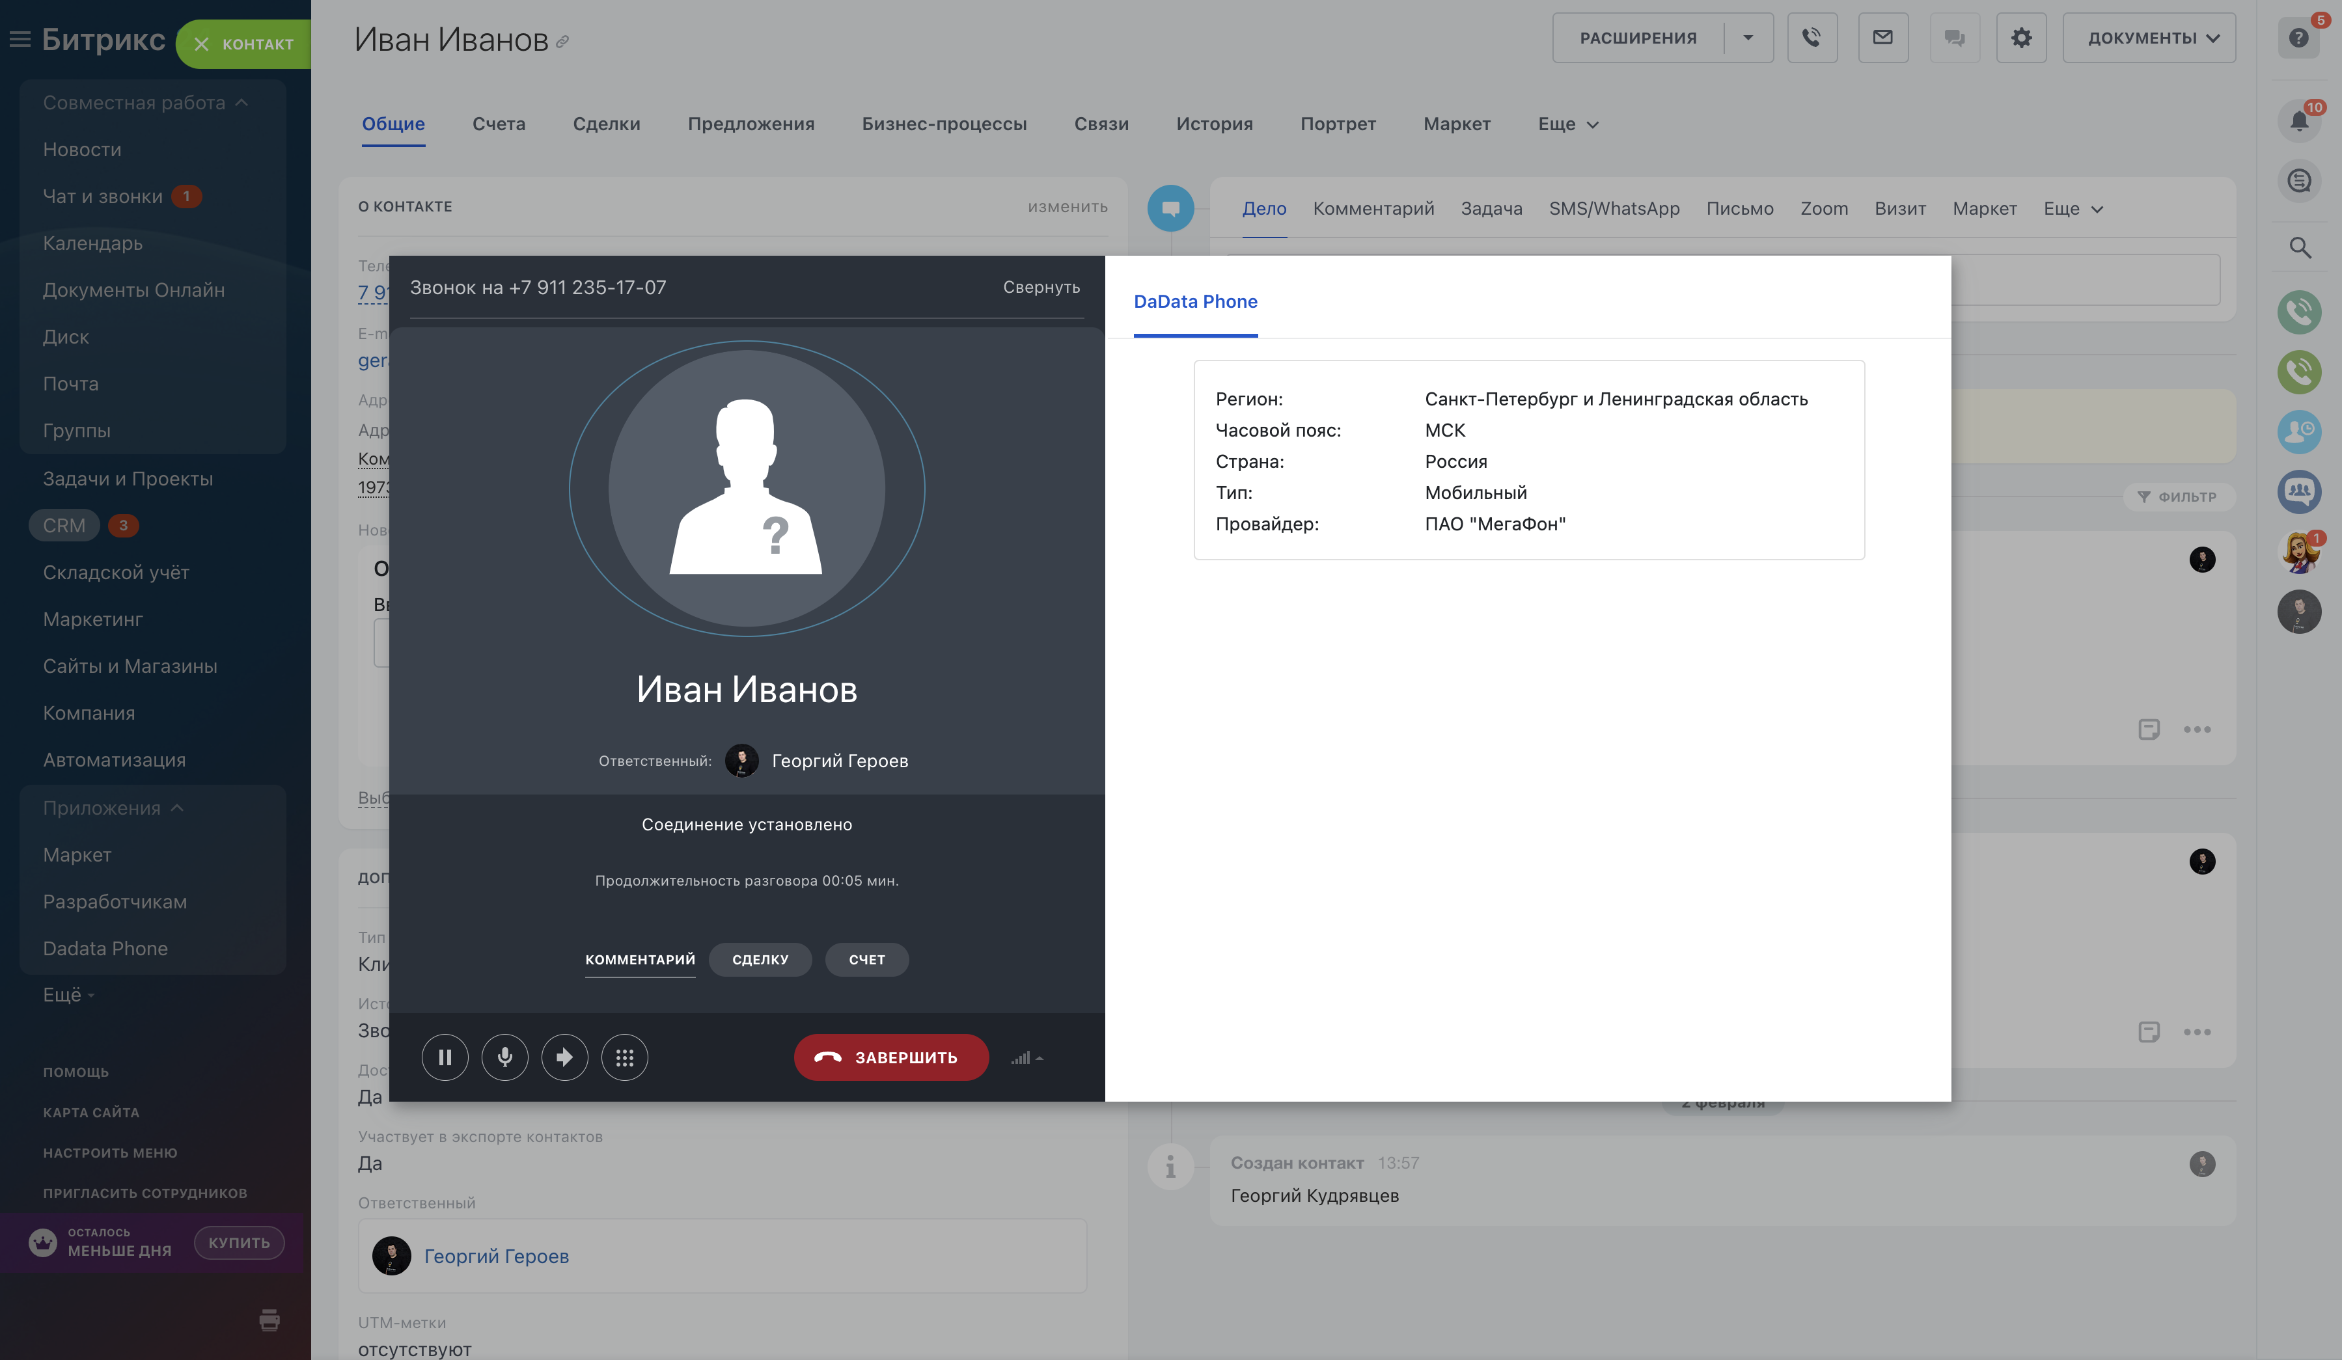This screenshot has height=1360, width=2342.
Task: Select the Счет option in call panel
Action: [866, 960]
